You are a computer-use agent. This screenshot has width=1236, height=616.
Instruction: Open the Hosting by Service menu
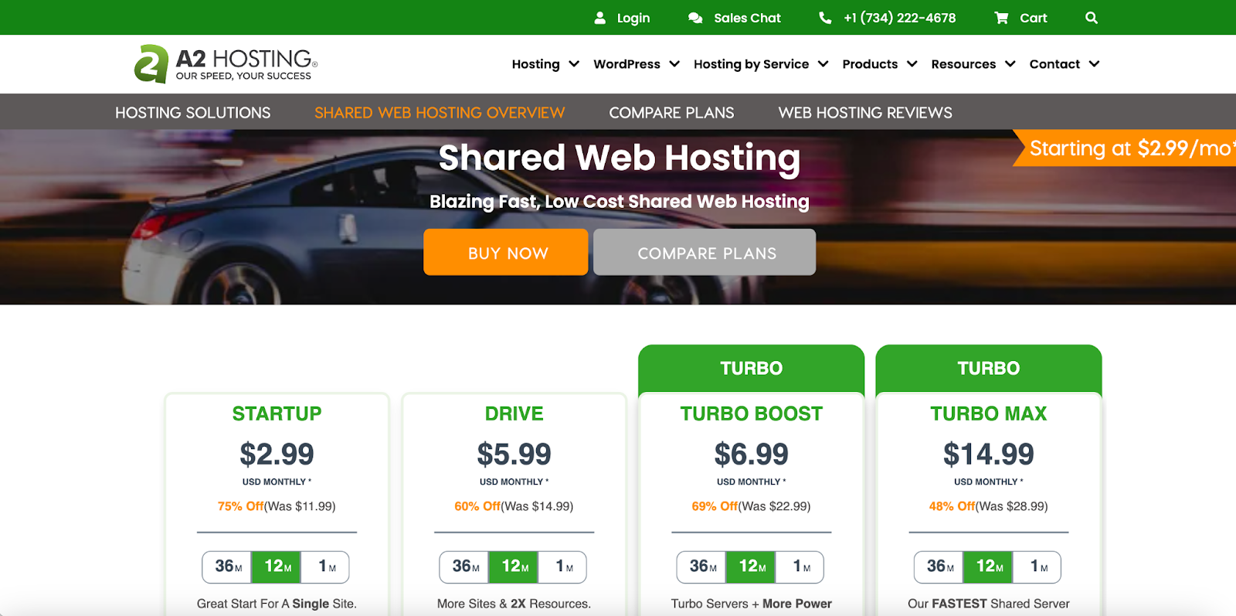751,64
